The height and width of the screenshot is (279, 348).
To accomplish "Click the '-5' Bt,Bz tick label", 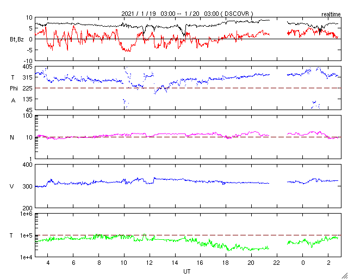I will (x=30, y=50).
